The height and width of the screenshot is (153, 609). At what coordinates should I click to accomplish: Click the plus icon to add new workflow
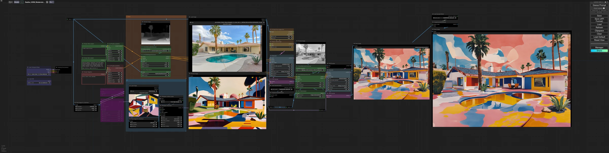(22, 2)
